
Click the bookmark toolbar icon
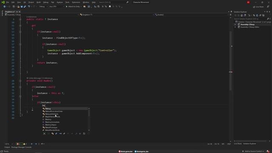[x=110, y=7]
